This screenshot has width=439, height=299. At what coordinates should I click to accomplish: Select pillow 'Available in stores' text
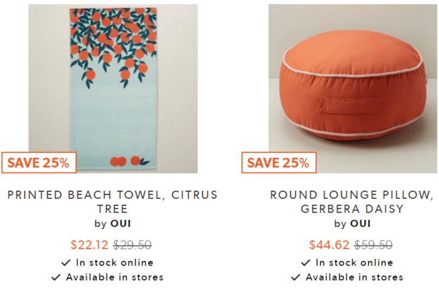pyautogui.click(x=355, y=277)
